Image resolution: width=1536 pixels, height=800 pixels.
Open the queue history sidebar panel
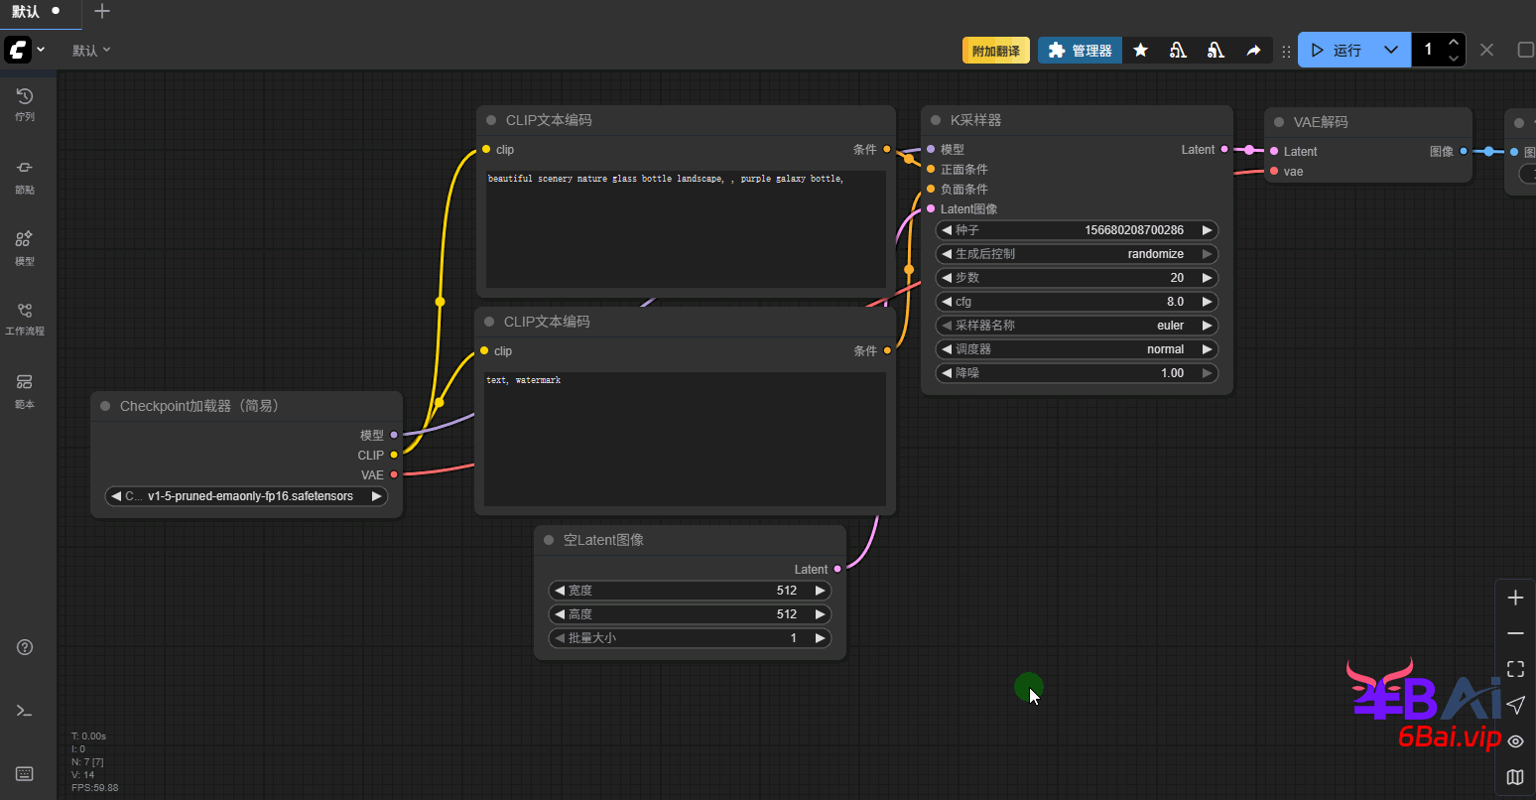point(25,103)
